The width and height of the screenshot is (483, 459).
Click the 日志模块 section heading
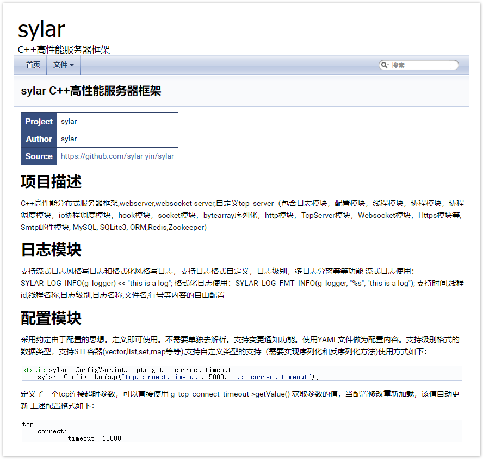51,250
